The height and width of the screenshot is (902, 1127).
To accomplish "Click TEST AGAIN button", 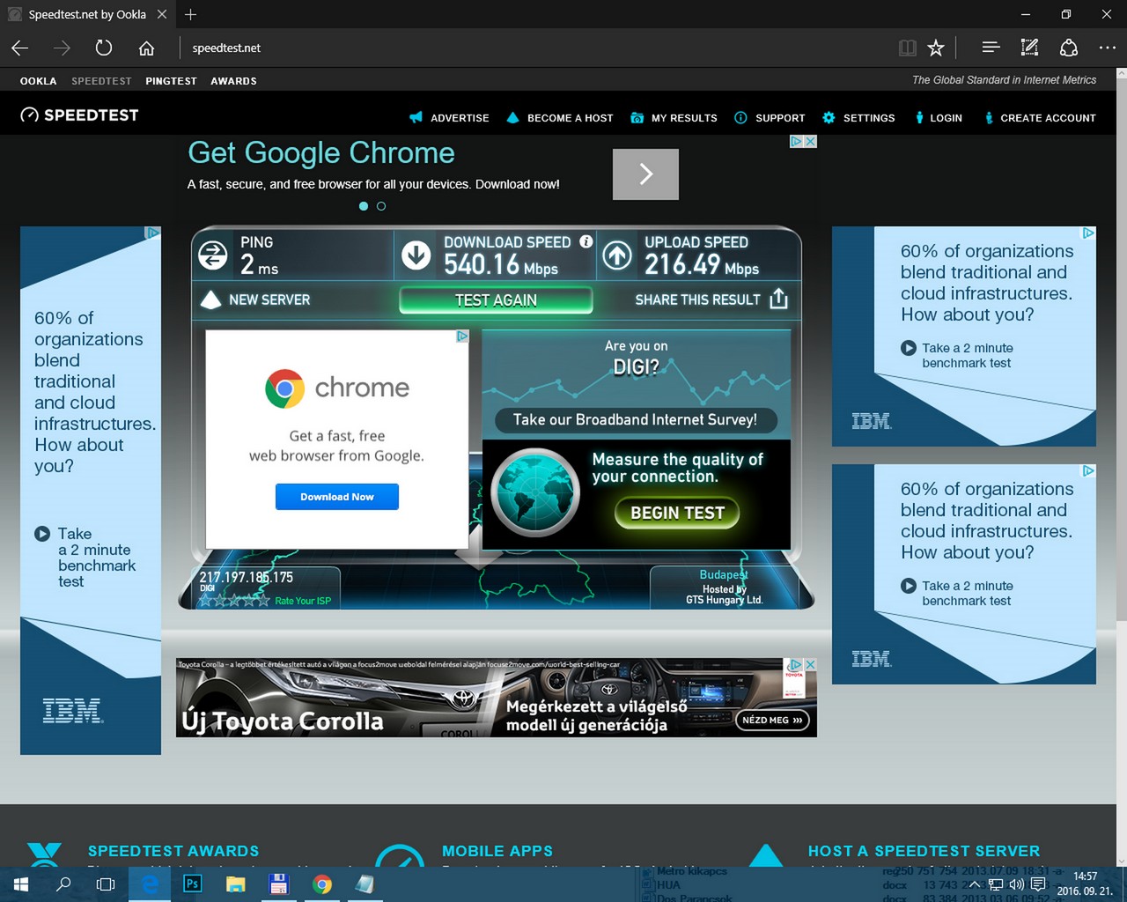I will (x=496, y=299).
